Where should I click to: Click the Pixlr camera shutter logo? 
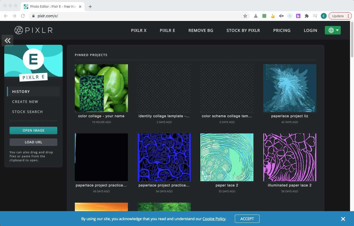click(19, 30)
